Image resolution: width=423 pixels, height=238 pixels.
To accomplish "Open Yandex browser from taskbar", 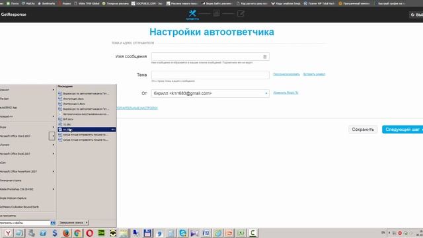I will pyautogui.click(x=8, y=233).
